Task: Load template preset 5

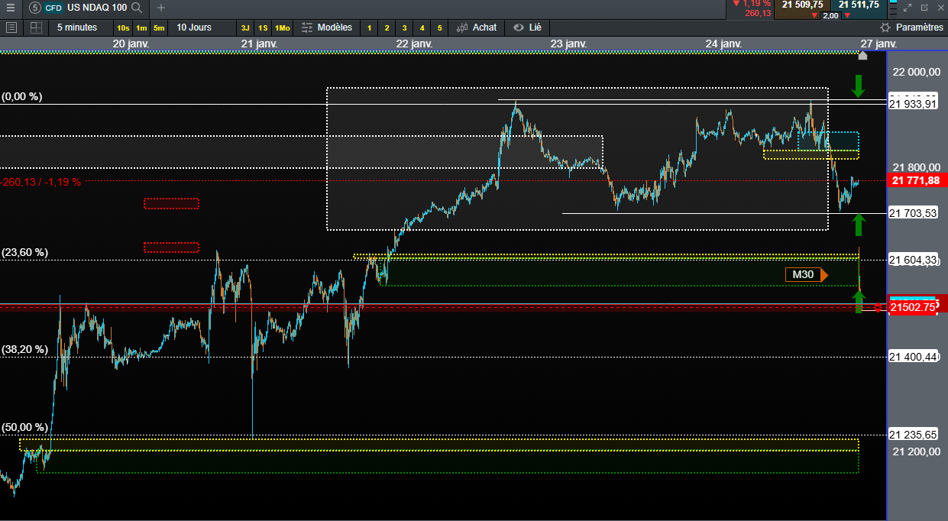Action: [439, 28]
